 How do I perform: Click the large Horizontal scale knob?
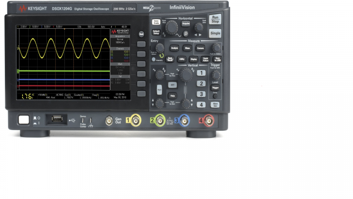coord(172,27)
